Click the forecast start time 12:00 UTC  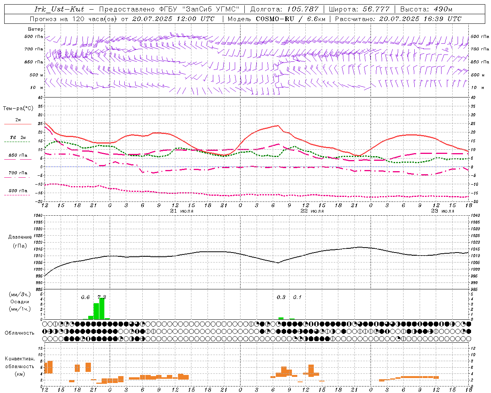tap(196, 19)
